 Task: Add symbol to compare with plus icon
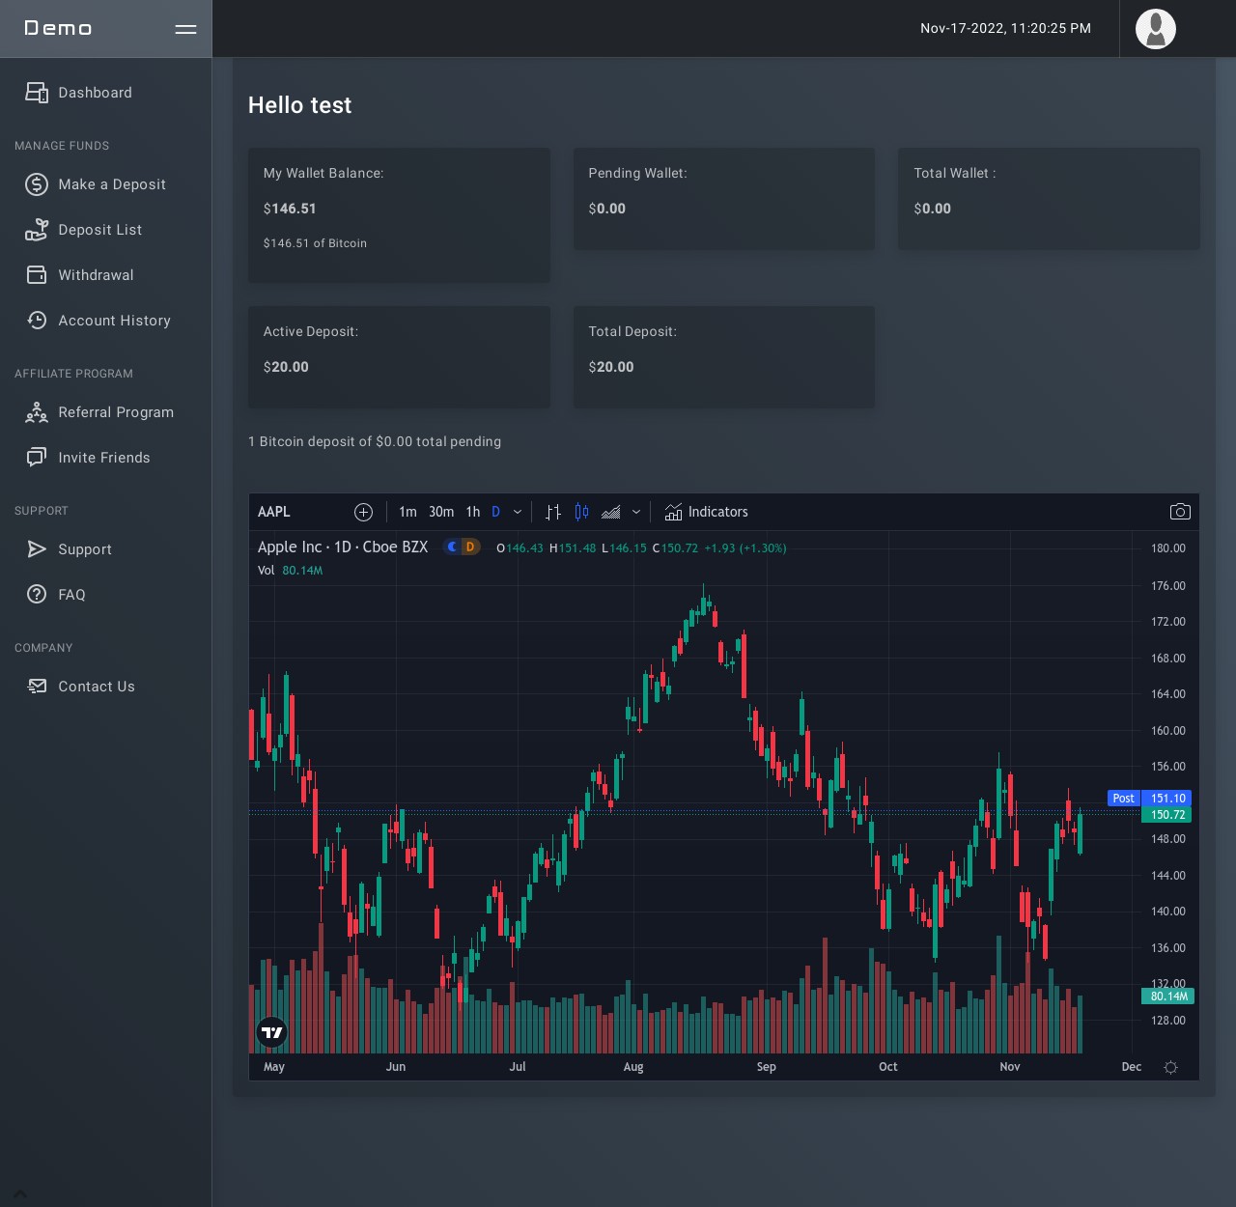[363, 512]
